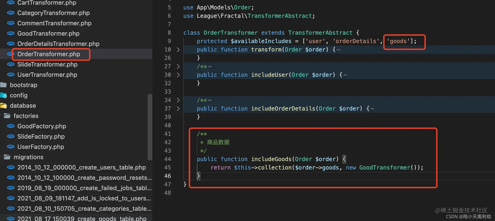Click PHP icon beside SlideTransformer.php

pos(11,64)
